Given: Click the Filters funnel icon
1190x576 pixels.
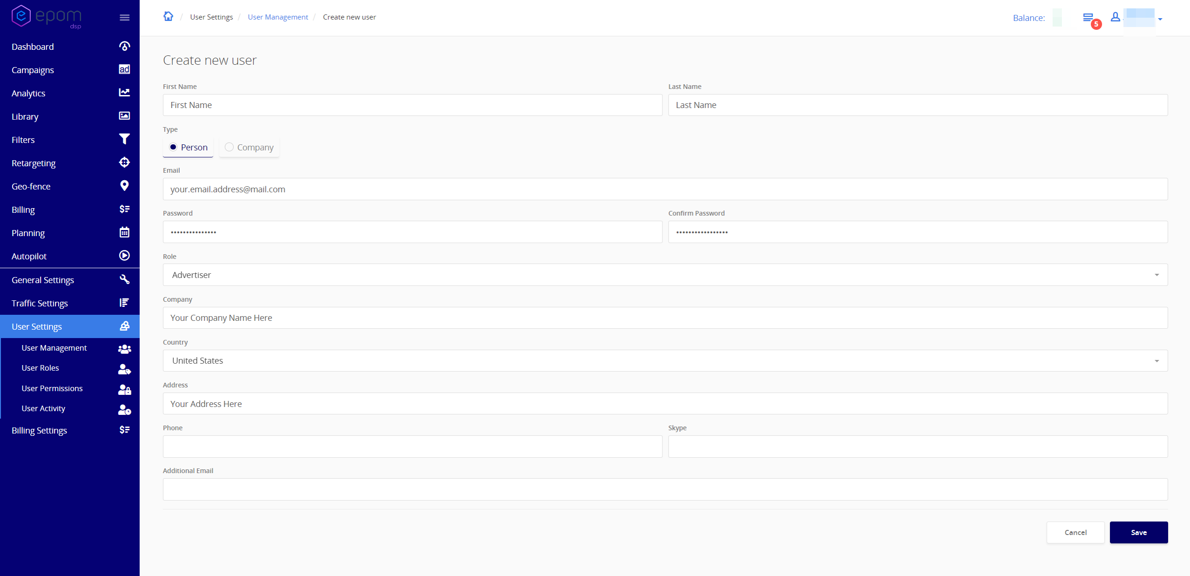Looking at the screenshot, I should pyautogui.click(x=124, y=139).
